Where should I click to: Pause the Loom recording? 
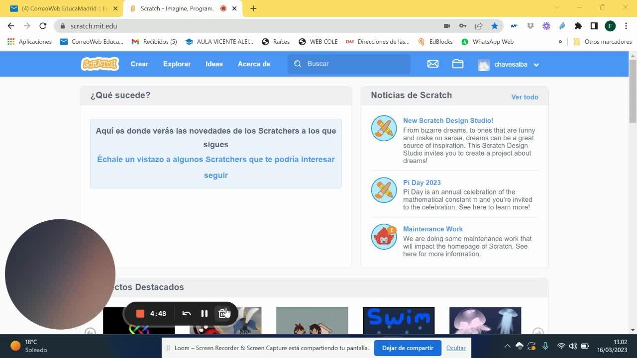pos(204,313)
